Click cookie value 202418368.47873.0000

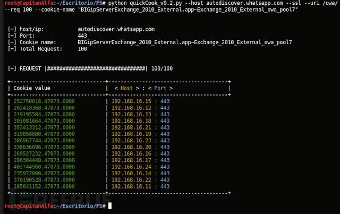click(x=44, y=108)
